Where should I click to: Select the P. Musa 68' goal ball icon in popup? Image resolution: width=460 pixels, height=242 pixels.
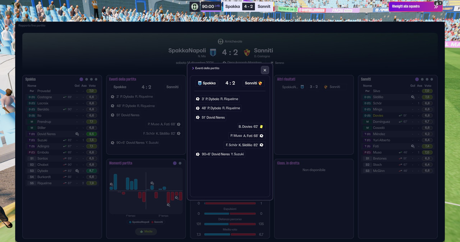point(261,136)
